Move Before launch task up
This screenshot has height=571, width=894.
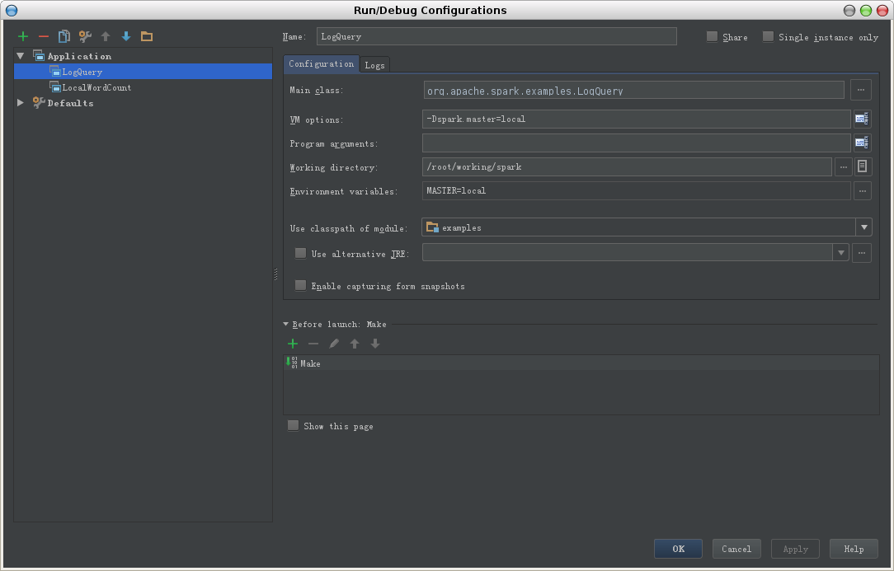(x=355, y=344)
